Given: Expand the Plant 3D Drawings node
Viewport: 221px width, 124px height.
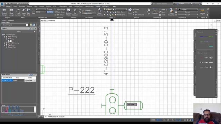Looking at the screenshot, I should pos(4,43).
